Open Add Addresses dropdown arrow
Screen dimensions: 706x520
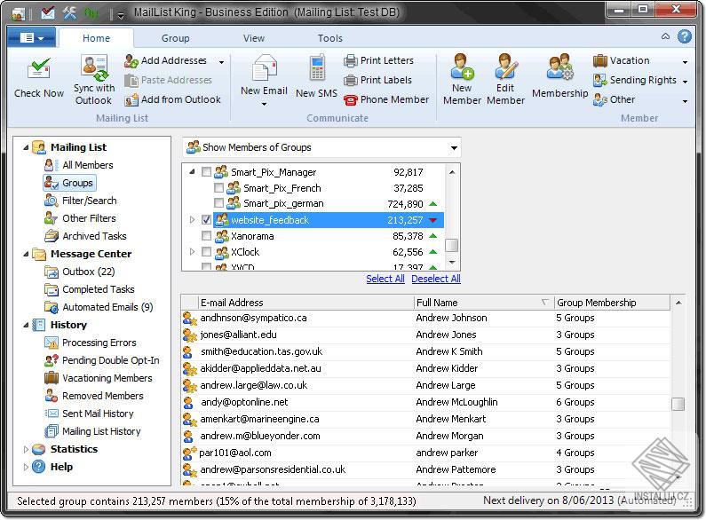[x=221, y=62]
